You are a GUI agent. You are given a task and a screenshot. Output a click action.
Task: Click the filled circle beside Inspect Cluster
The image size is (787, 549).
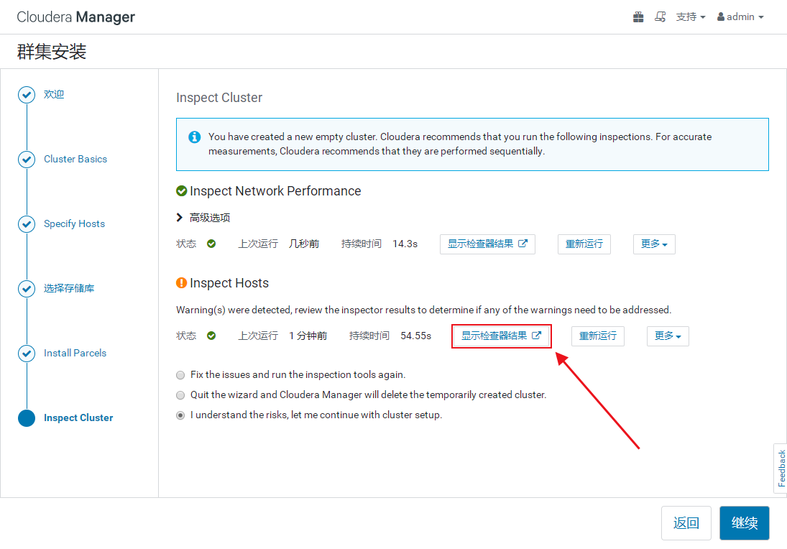tap(27, 418)
